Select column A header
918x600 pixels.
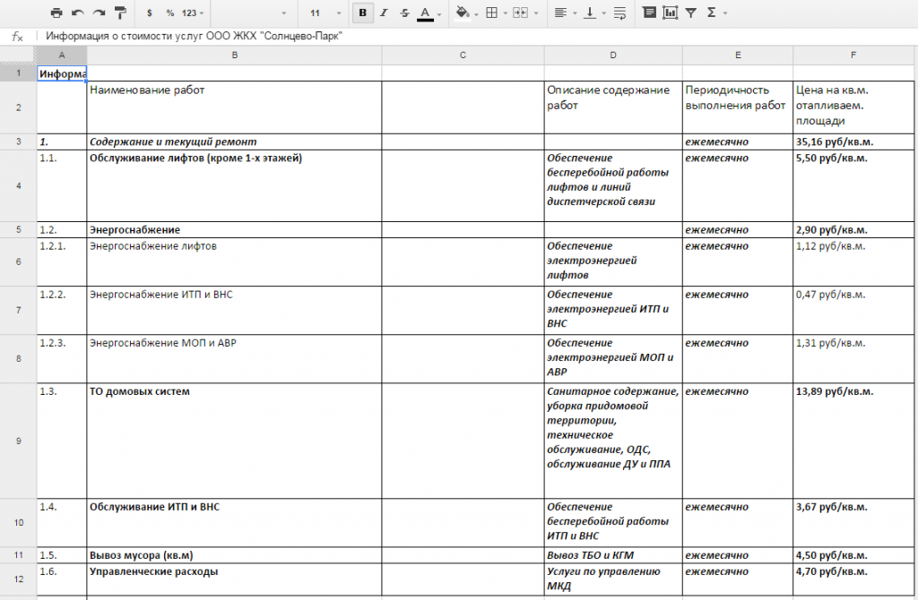click(x=62, y=55)
